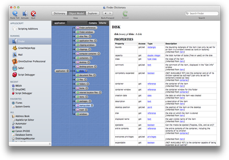Open the type class link
Image resolution: width=229 pixels, height=160 pixels.
click(152, 59)
